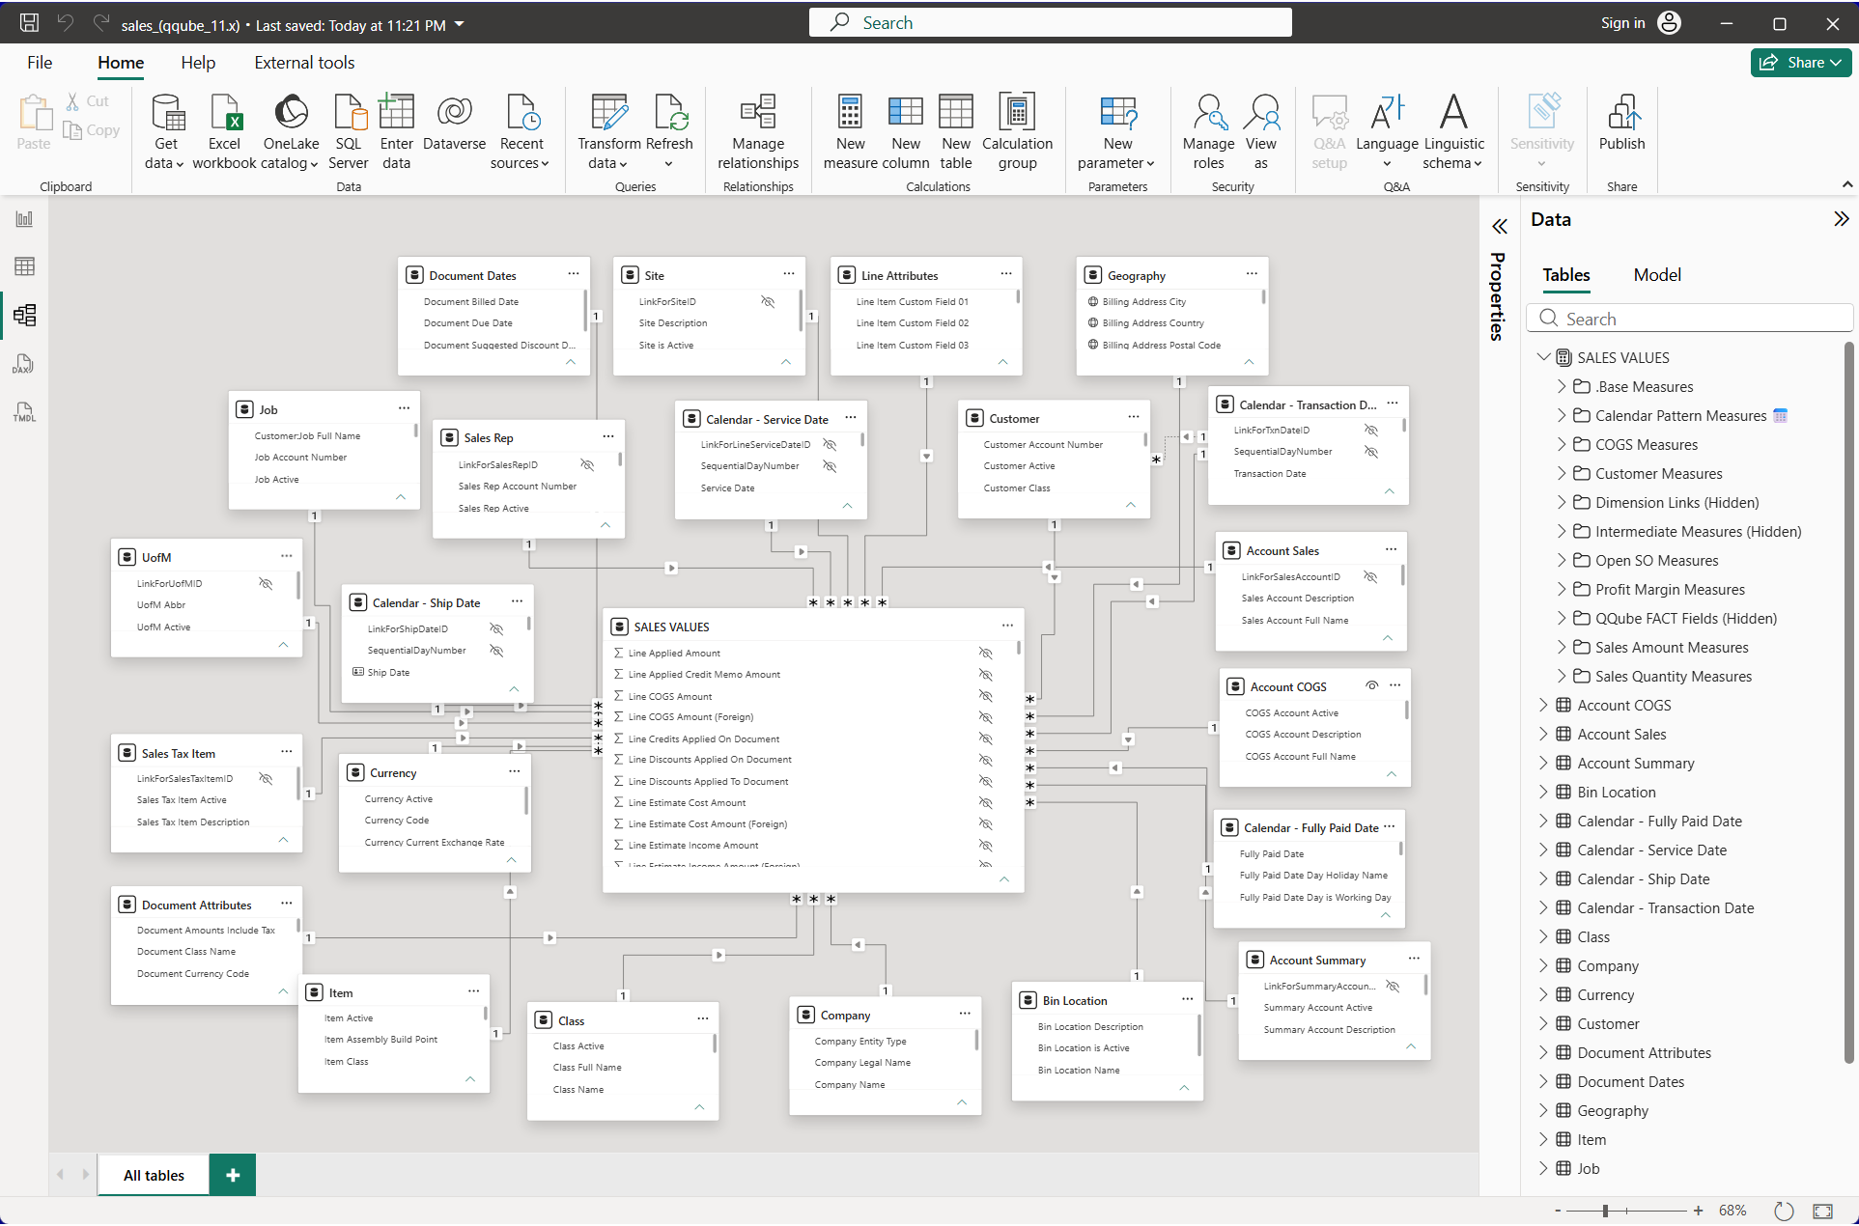This screenshot has width=1859, height=1226.
Task: Save the file with the disk icon
Action: click(29, 23)
